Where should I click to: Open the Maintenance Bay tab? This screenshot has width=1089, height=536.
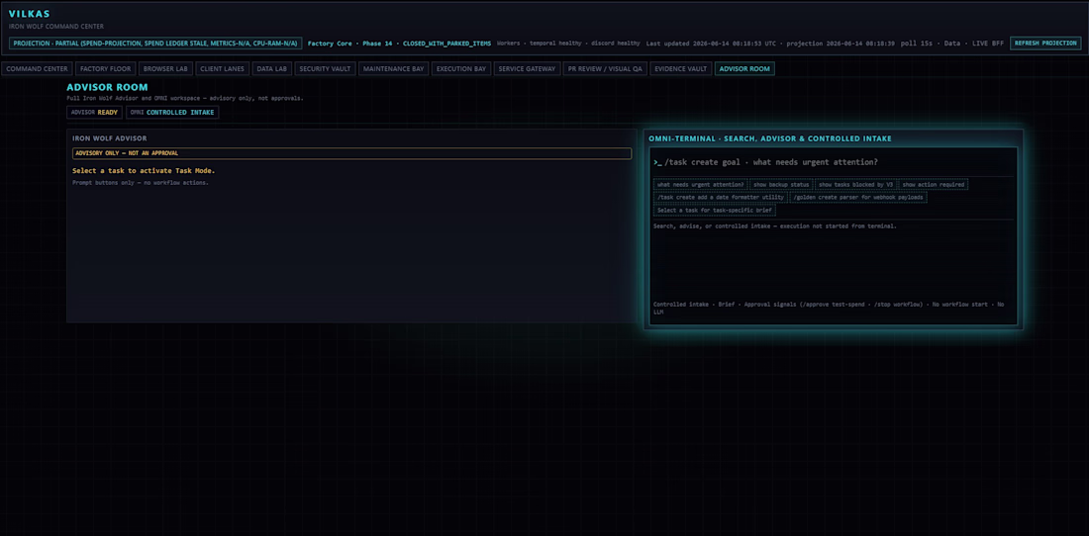coord(393,68)
